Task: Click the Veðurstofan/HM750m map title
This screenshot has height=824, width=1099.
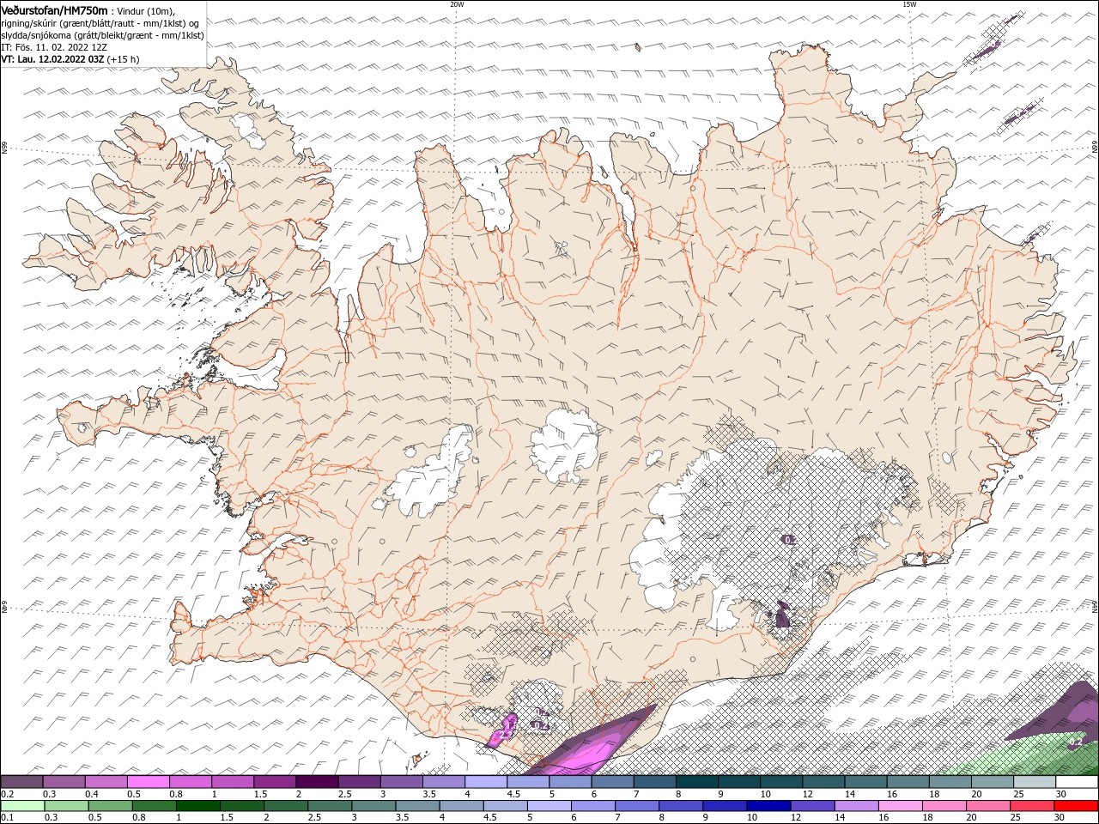Action: [x=54, y=10]
